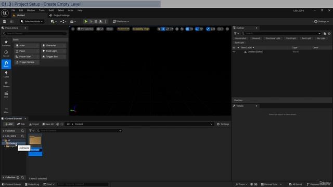Click the green Play button

click(x=86, y=21)
